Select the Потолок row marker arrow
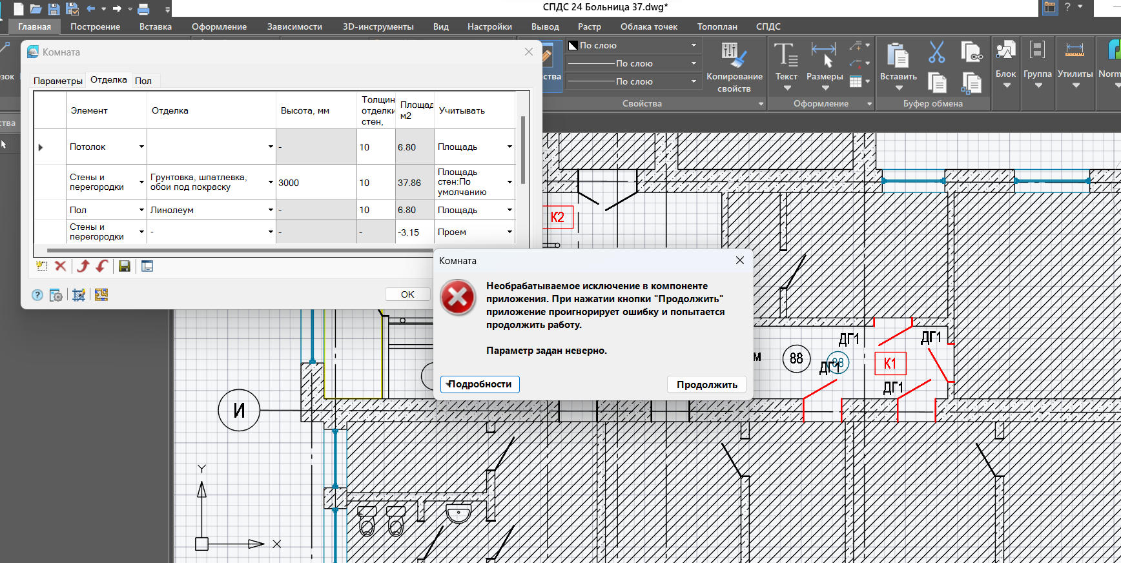1121x563 pixels. point(41,147)
